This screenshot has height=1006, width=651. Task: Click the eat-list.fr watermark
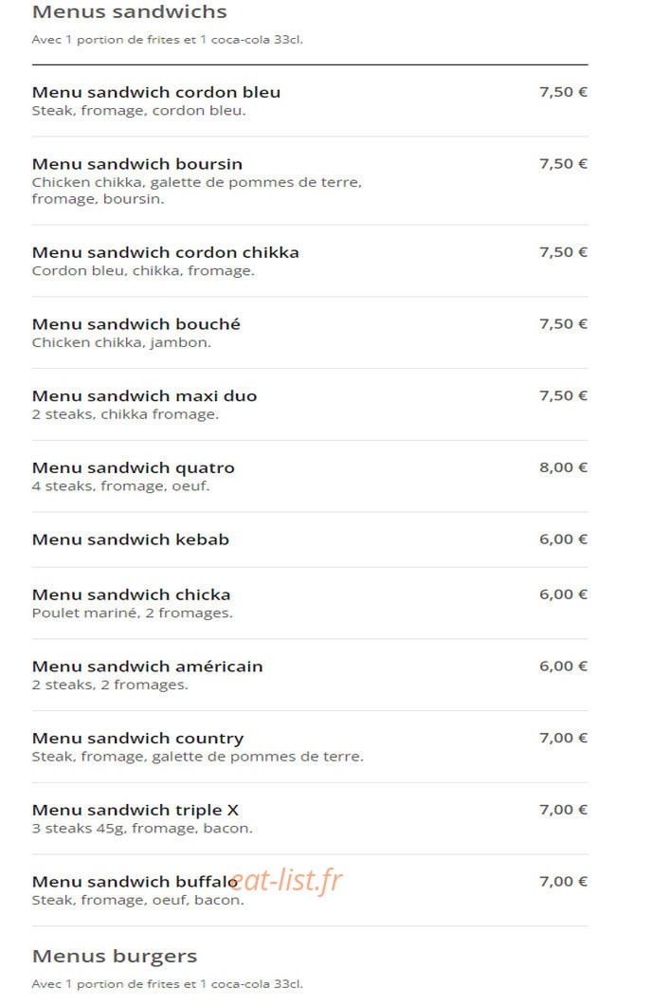coord(287,880)
